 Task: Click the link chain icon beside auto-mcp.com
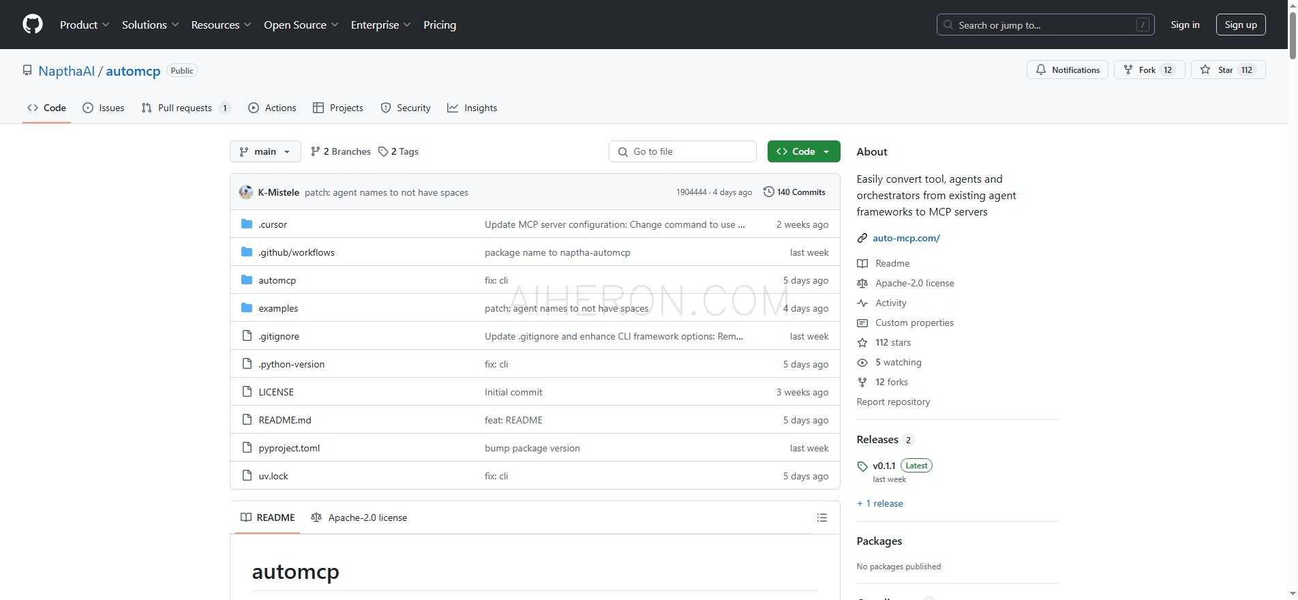click(x=862, y=238)
